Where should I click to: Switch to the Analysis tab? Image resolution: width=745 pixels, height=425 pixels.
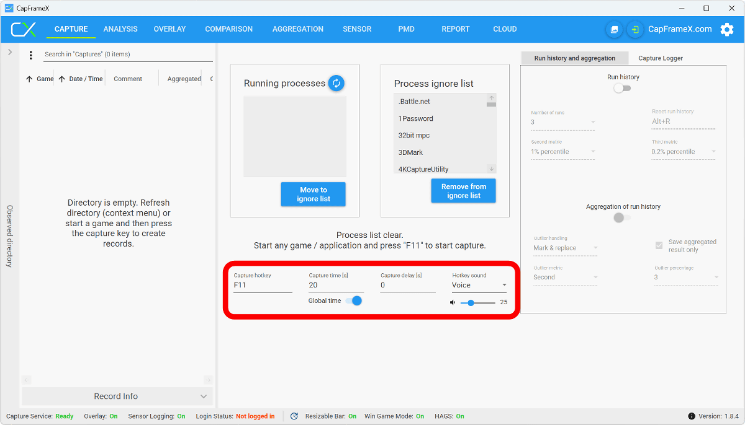pyautogui.click(x=120, y=29)
